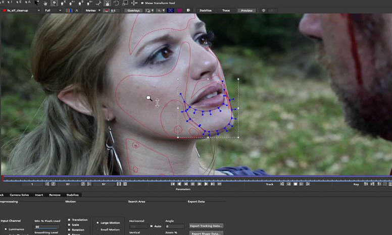392x235 pixels.
Task: Go to the first frame
Action: click(x=172, y=184)
